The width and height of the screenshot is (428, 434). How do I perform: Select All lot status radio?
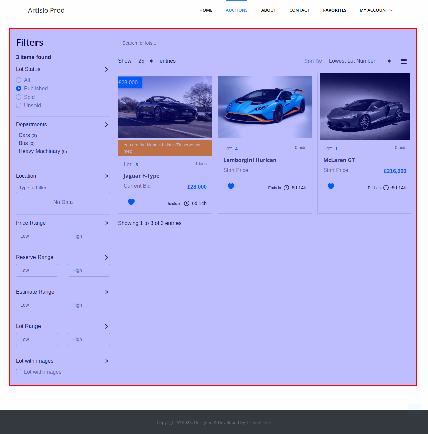click(19, 80)
